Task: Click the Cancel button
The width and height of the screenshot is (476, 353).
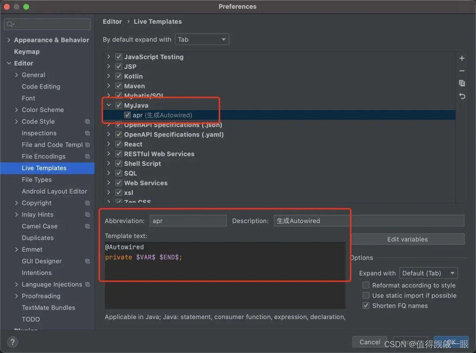Action: pos(370,342)
